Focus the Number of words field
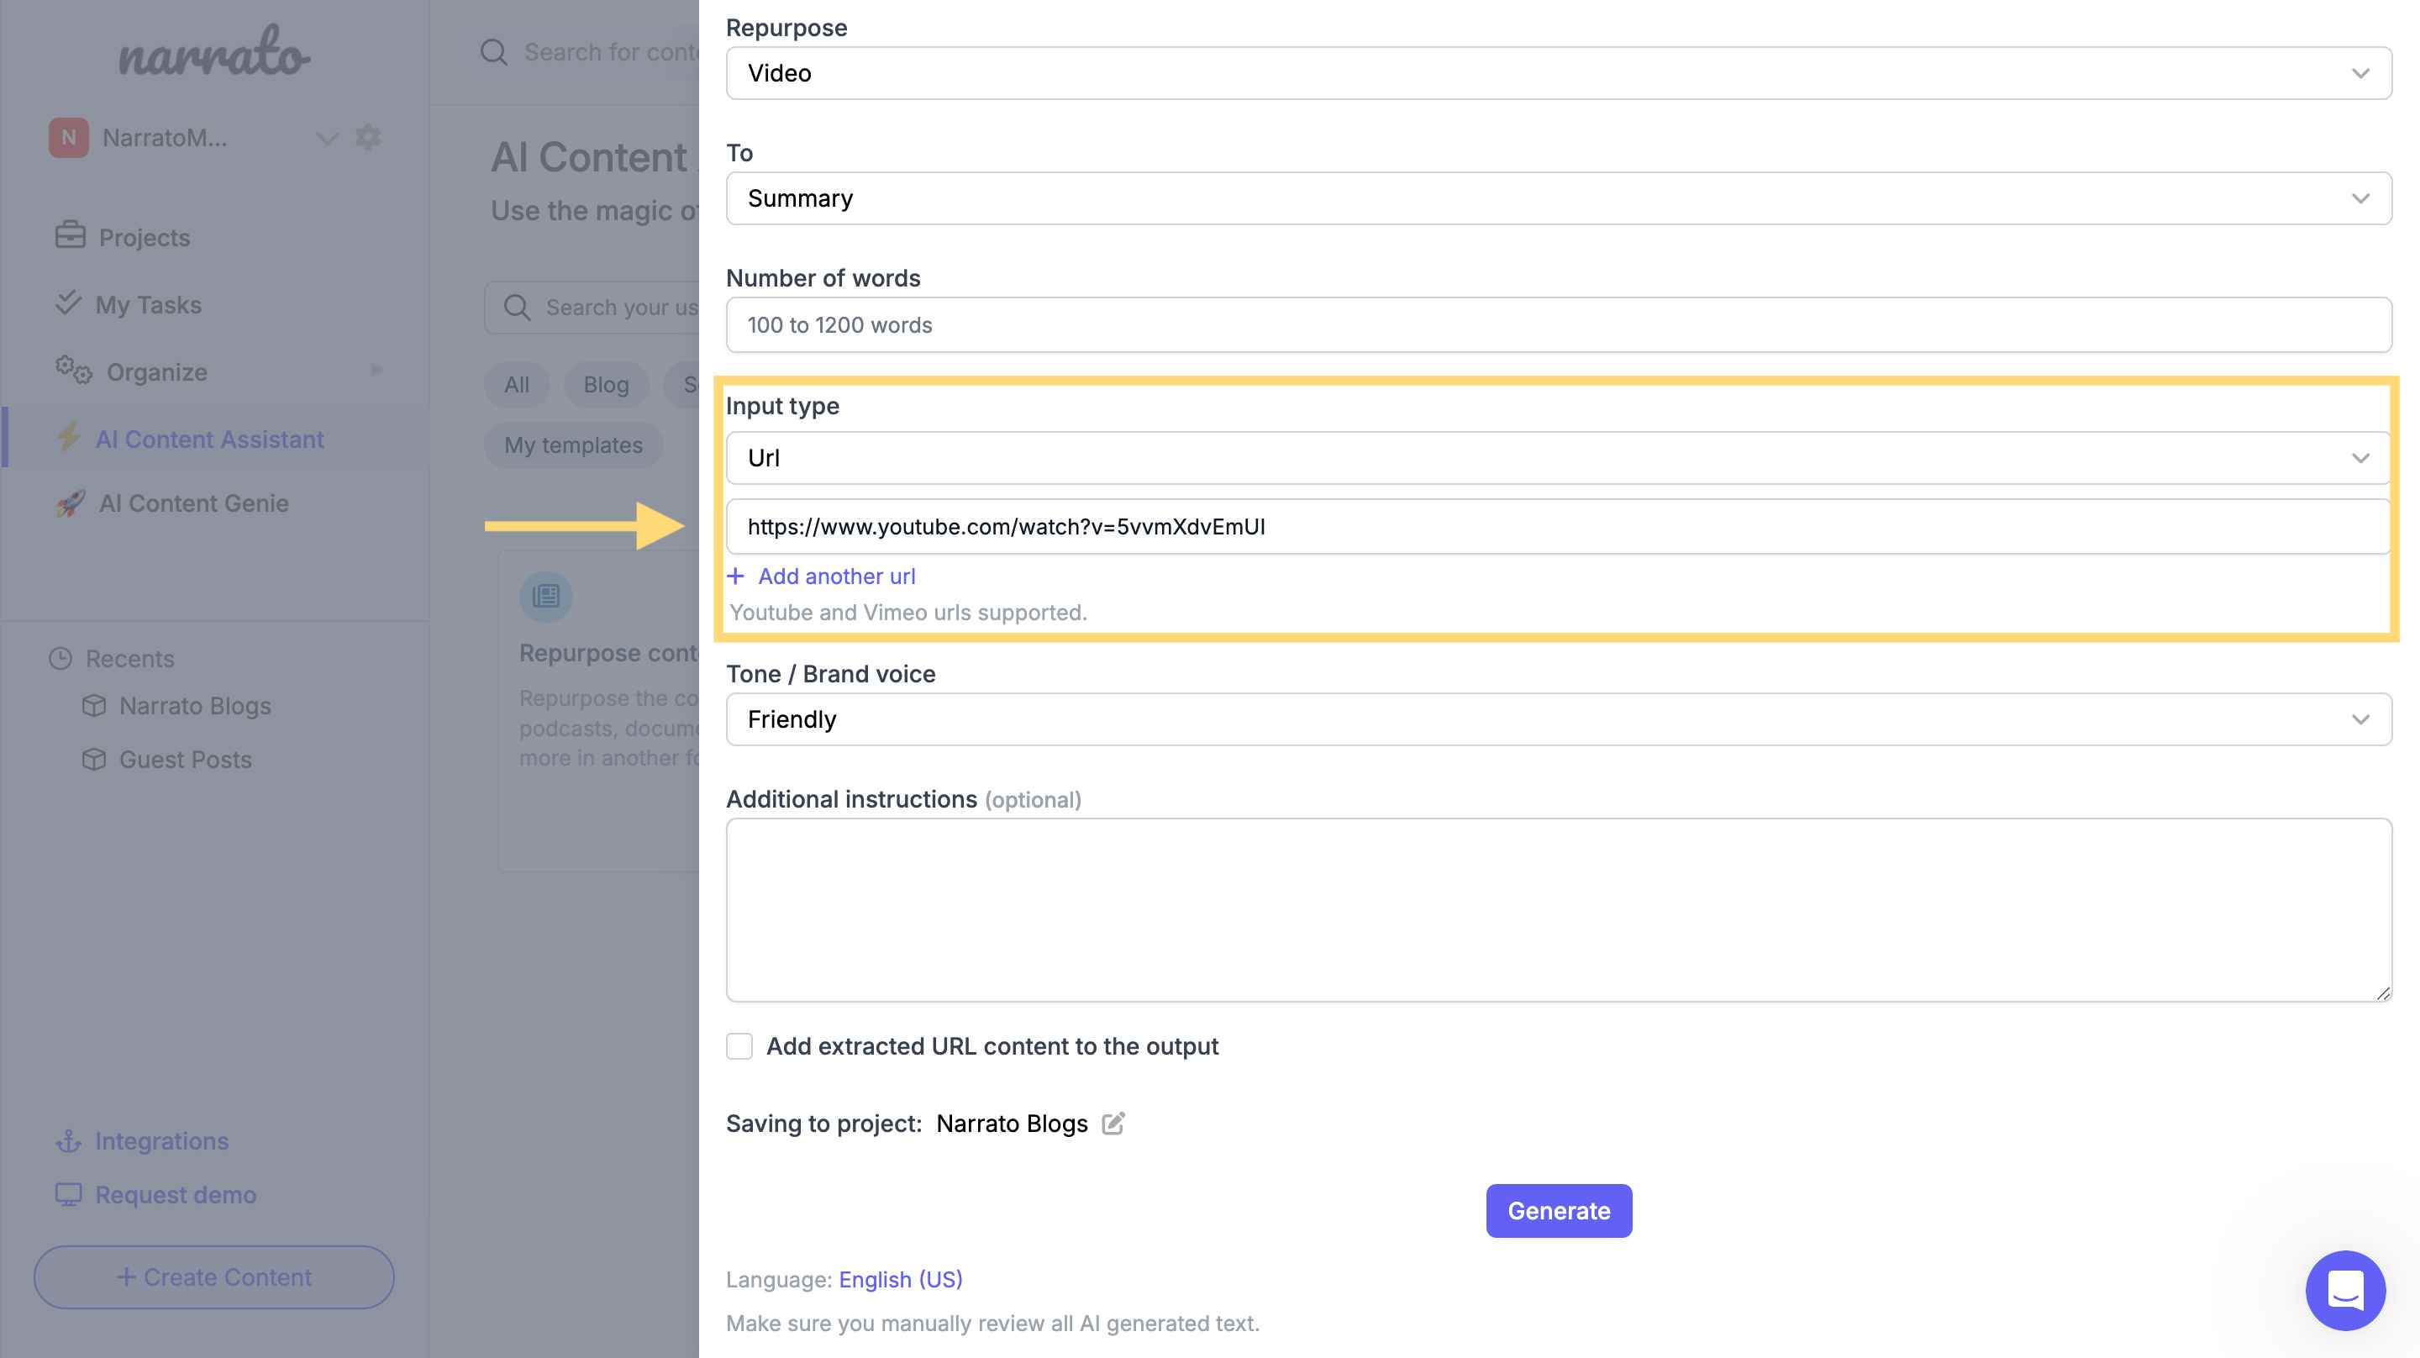 1559,325
